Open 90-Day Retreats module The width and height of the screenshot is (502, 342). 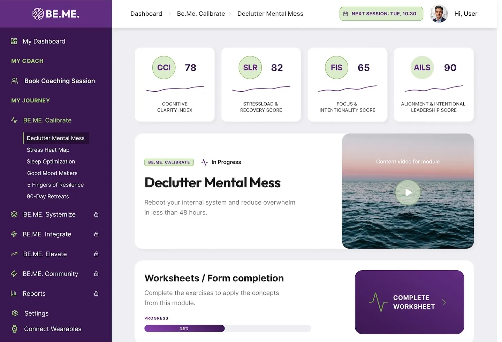pos(48,197)
